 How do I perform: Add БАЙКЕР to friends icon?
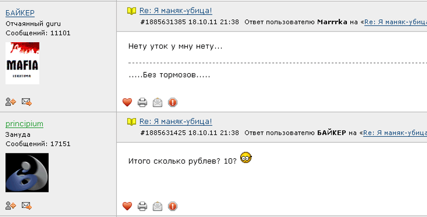(11, 102)
